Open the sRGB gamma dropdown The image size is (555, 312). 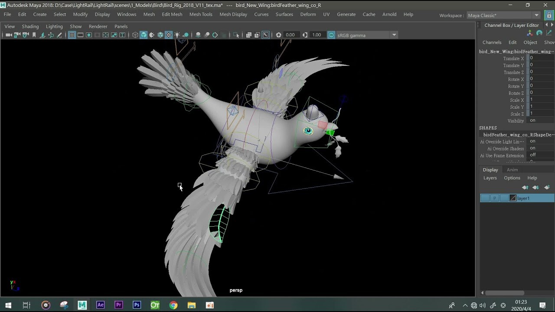(394, 35)
